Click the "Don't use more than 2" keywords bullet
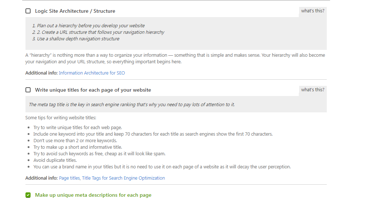The image size is (377, 204). coord(75,141)
